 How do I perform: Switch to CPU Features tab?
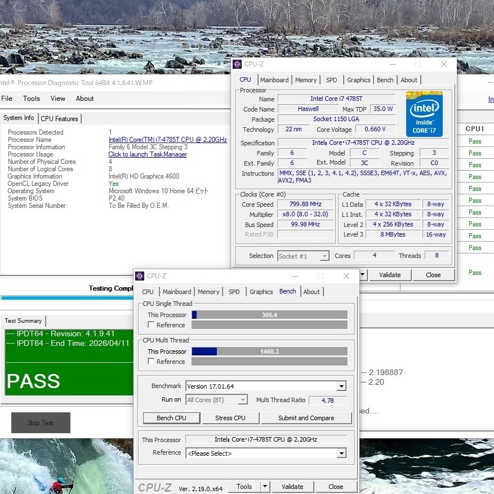[60, 119]
